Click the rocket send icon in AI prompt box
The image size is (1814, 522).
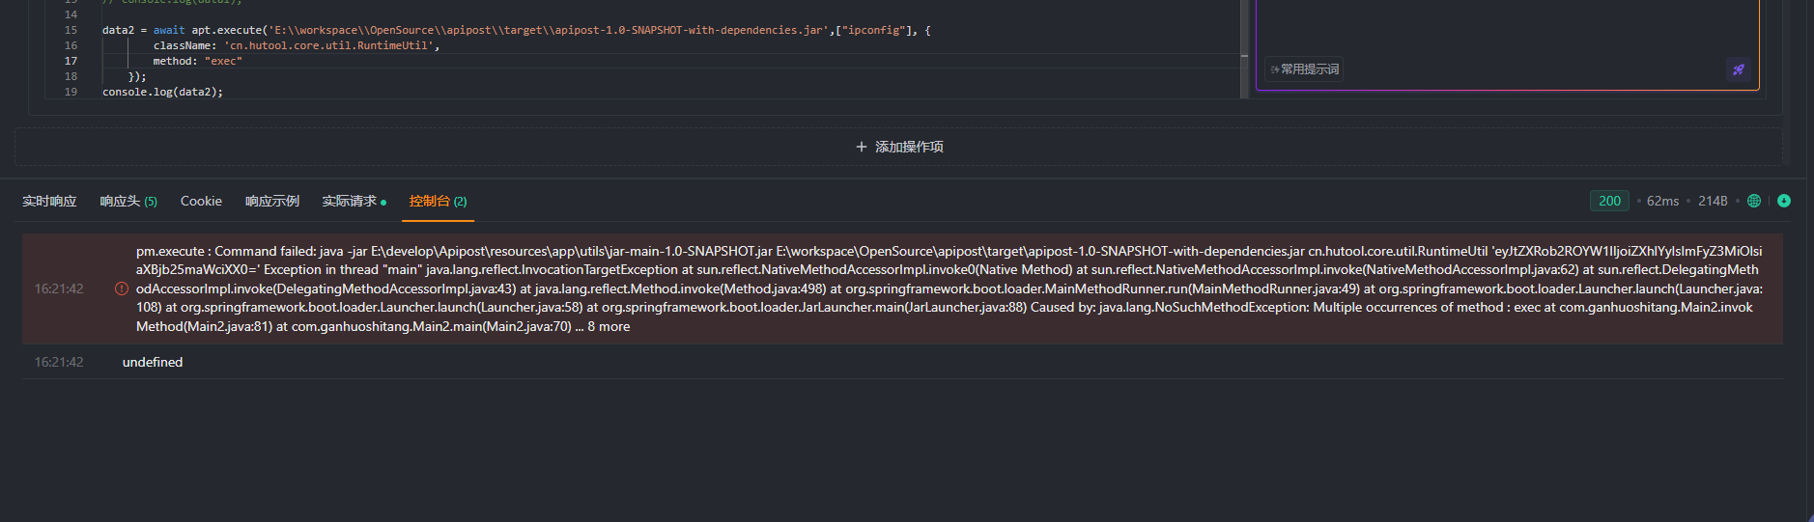tap(1739, 69)
